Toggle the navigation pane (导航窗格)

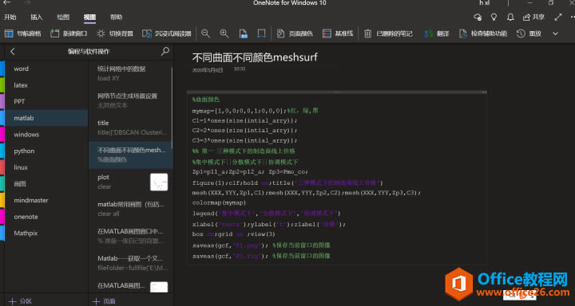pos(22,33)
